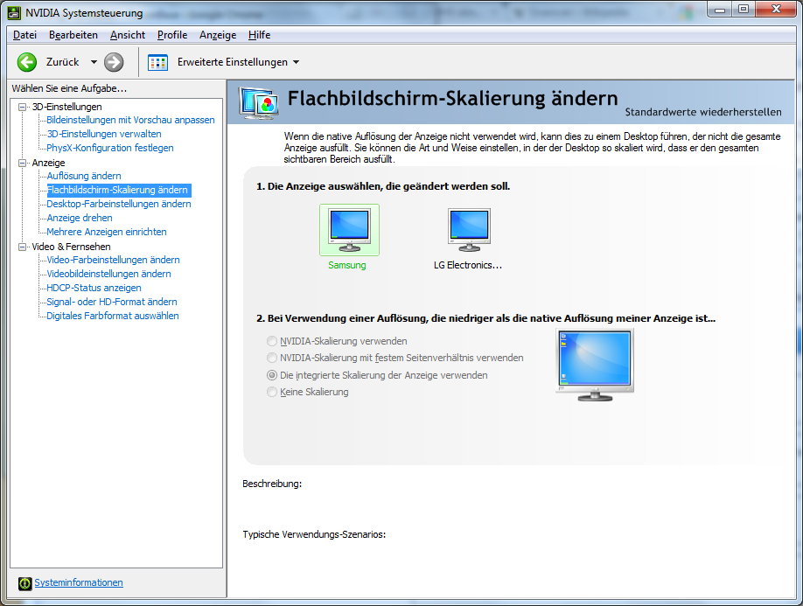803x606 pixels.
Task: Select the LG Electronics monitor icon
Action: [x=469, y=230]
